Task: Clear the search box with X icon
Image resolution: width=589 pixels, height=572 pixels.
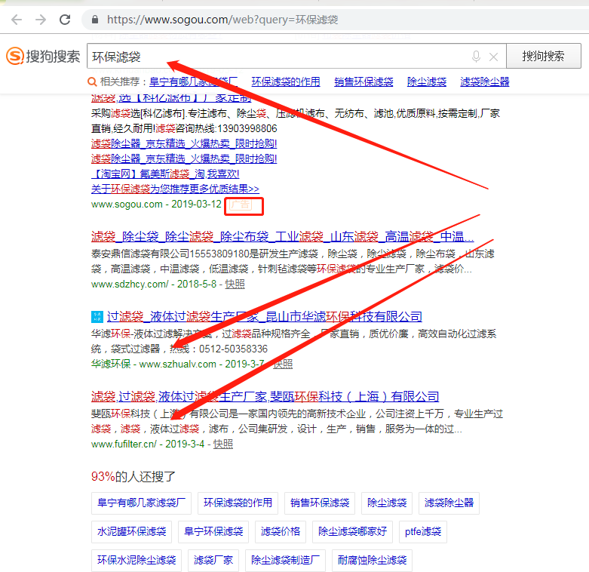Action: point(493,57)
